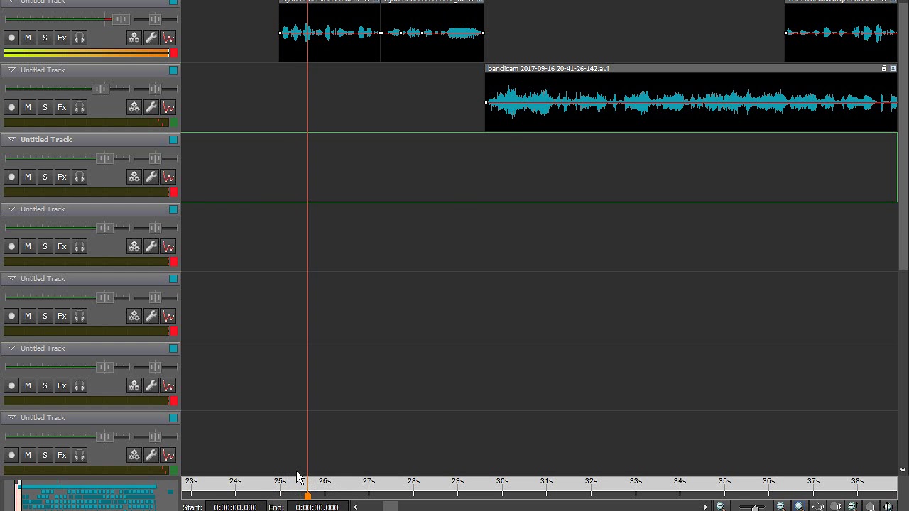Remove the bandicam clip via its X icon
The width and height of the screenshot is (909, 511).
click(x=893, y=69)
